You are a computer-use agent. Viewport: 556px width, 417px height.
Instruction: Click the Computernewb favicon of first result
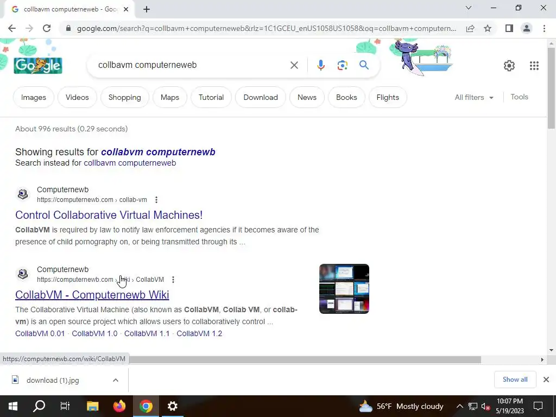coord(23,194)
